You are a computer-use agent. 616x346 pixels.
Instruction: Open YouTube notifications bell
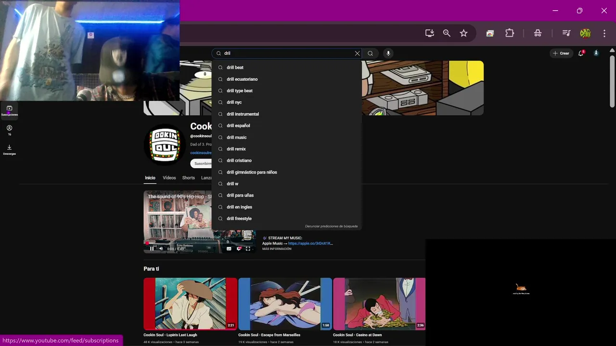coord(581,53)
